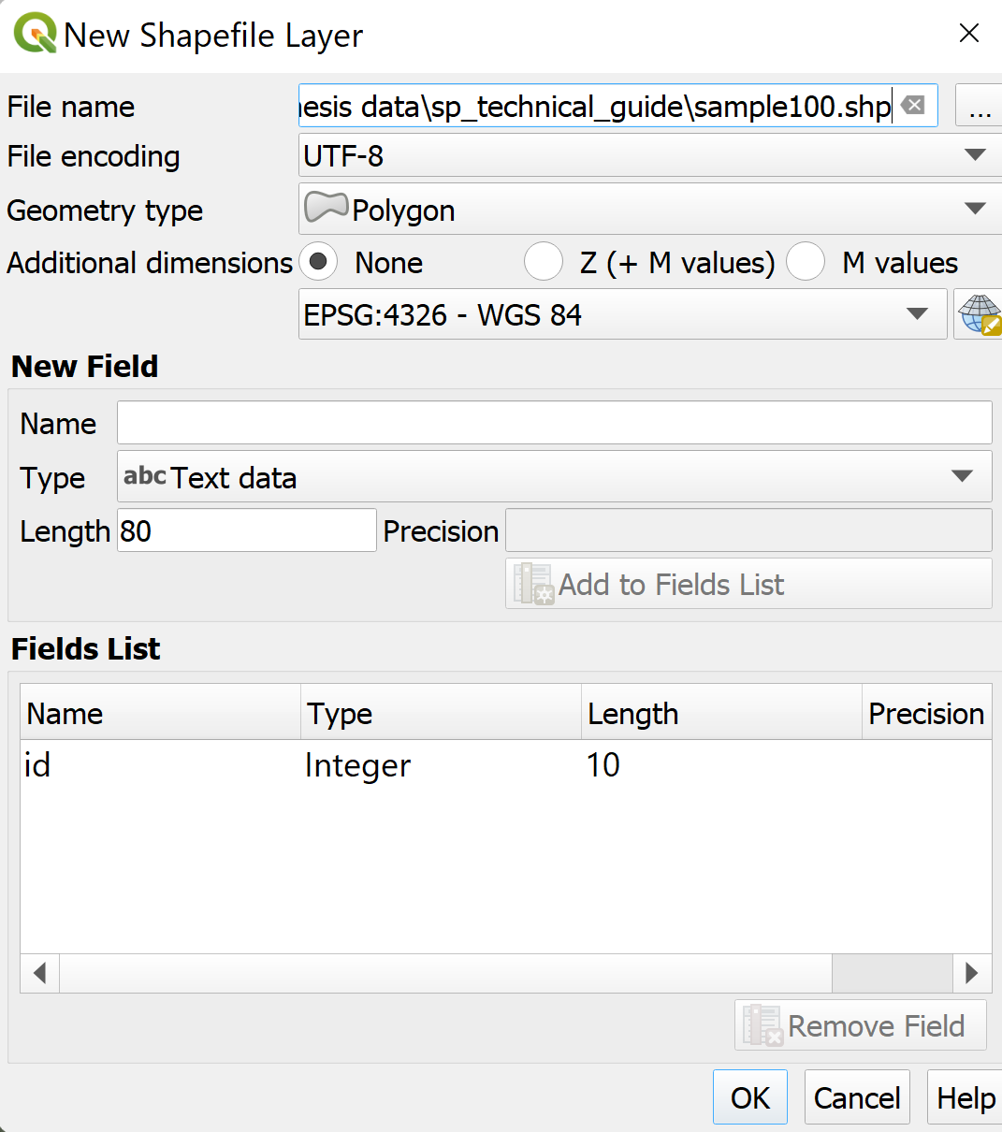The width and height of the screenshot is (1002, 1132).
Task: Expand the Geometry type Polygon dropdown
Action: (649, 210)
